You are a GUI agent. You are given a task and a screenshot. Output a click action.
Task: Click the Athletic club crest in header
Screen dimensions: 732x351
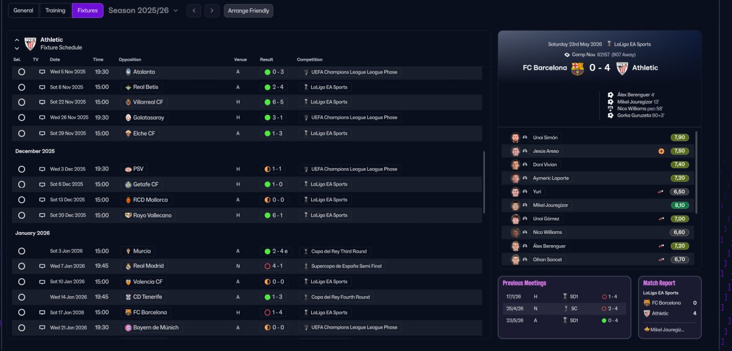30,43
